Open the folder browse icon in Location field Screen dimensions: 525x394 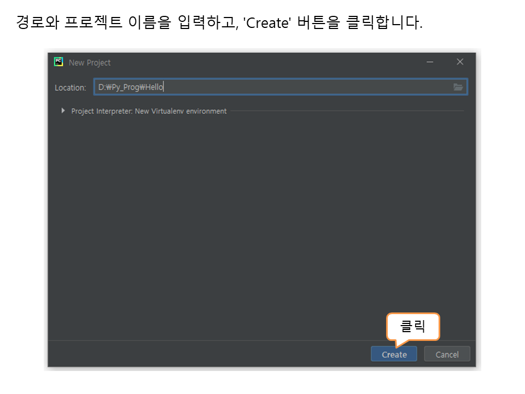pyautogui.click(x=458, y=87)
